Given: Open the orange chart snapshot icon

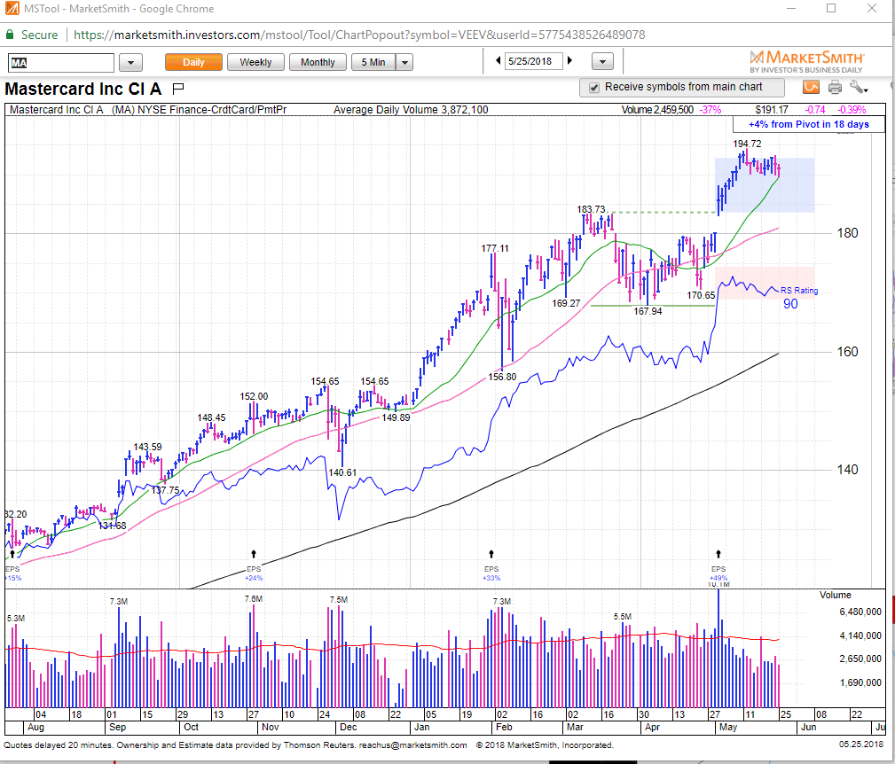Looking at the screenshot, I should (x=811, y=87).
